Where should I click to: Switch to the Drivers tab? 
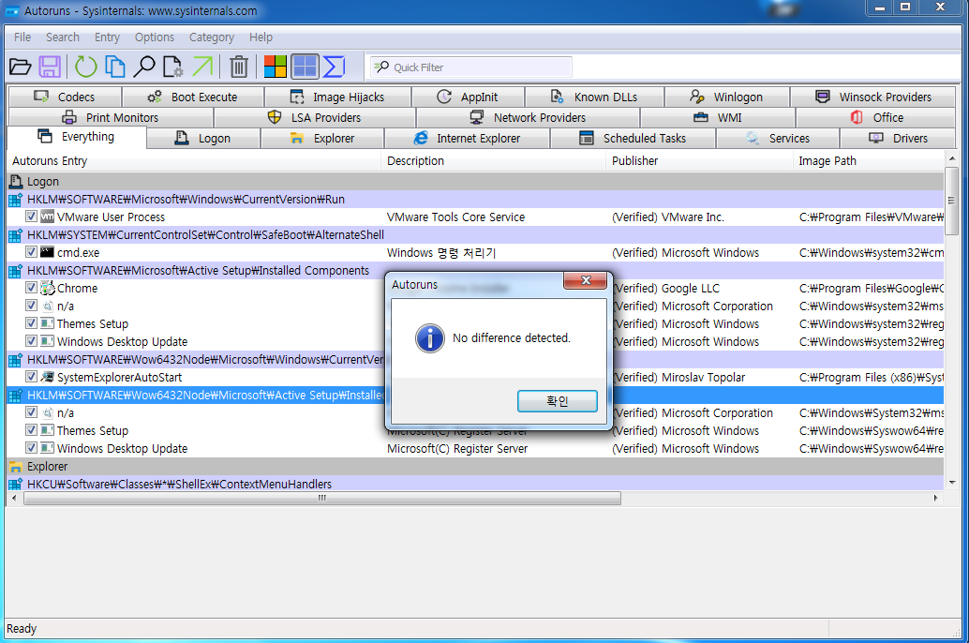pos(898,139)
